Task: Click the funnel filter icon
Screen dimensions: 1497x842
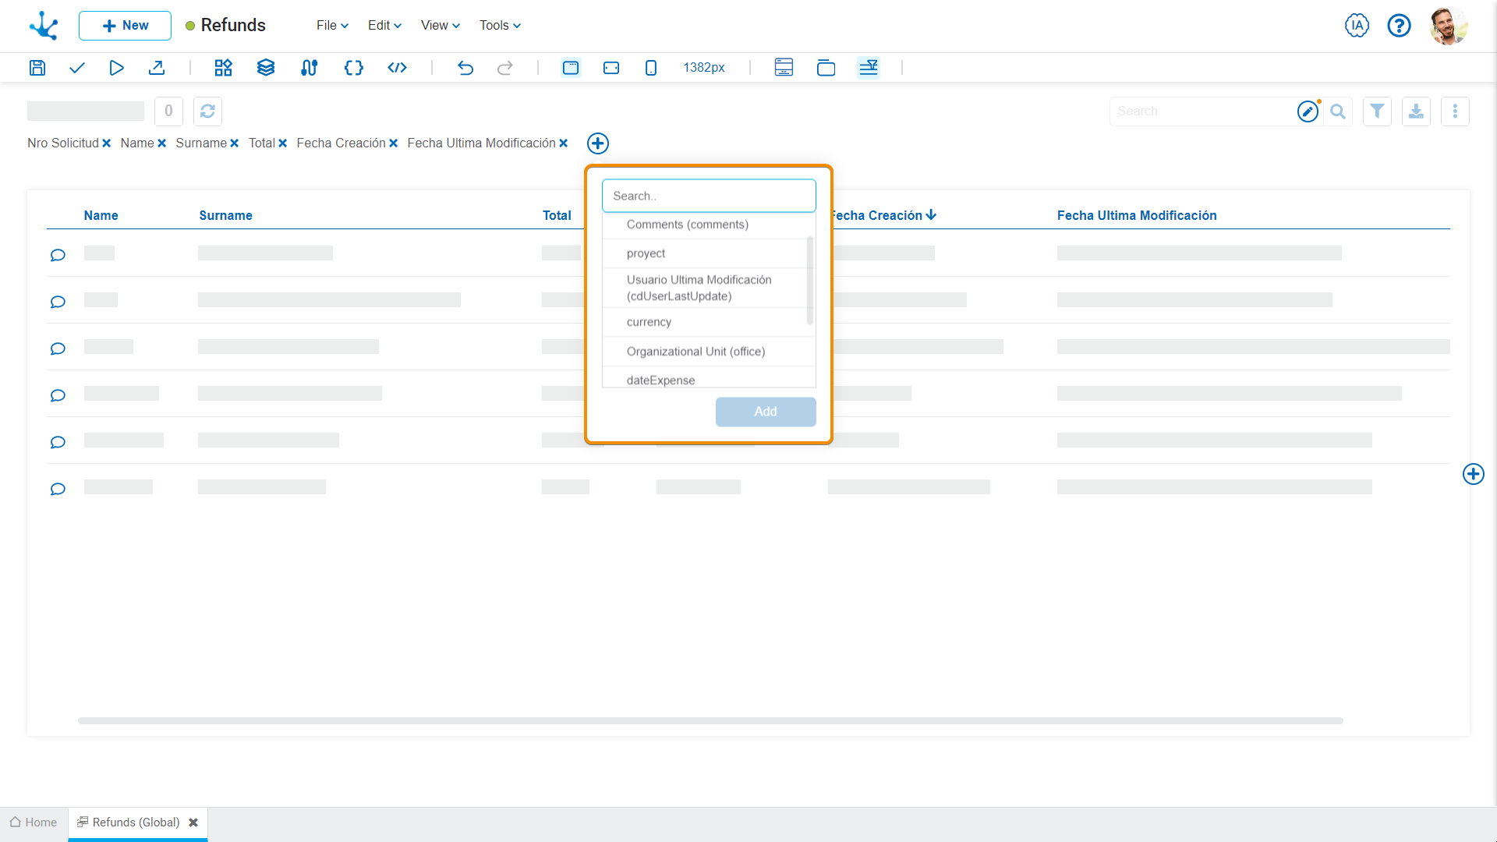Action: [1377, 111]
